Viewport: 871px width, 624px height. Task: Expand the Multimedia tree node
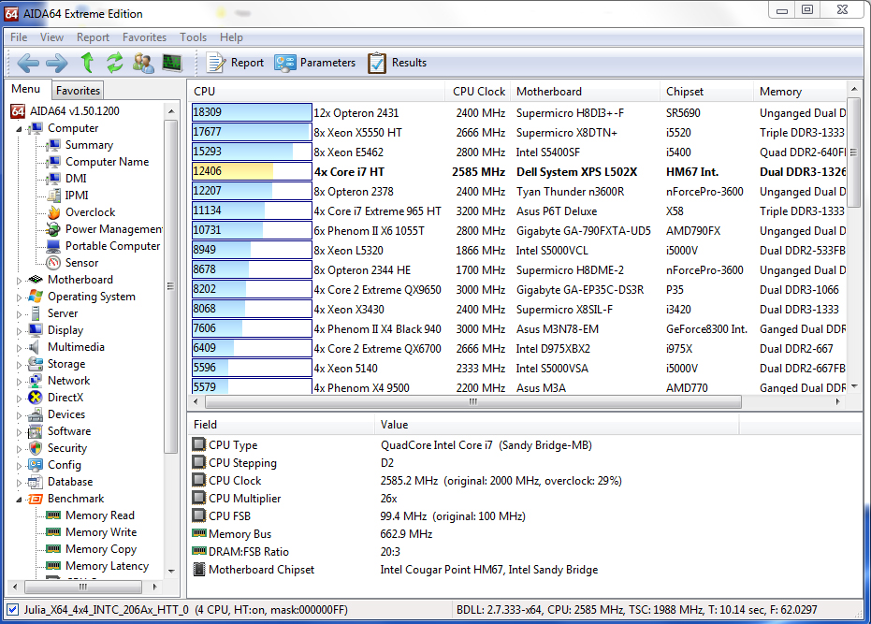[x=19, y=348]
